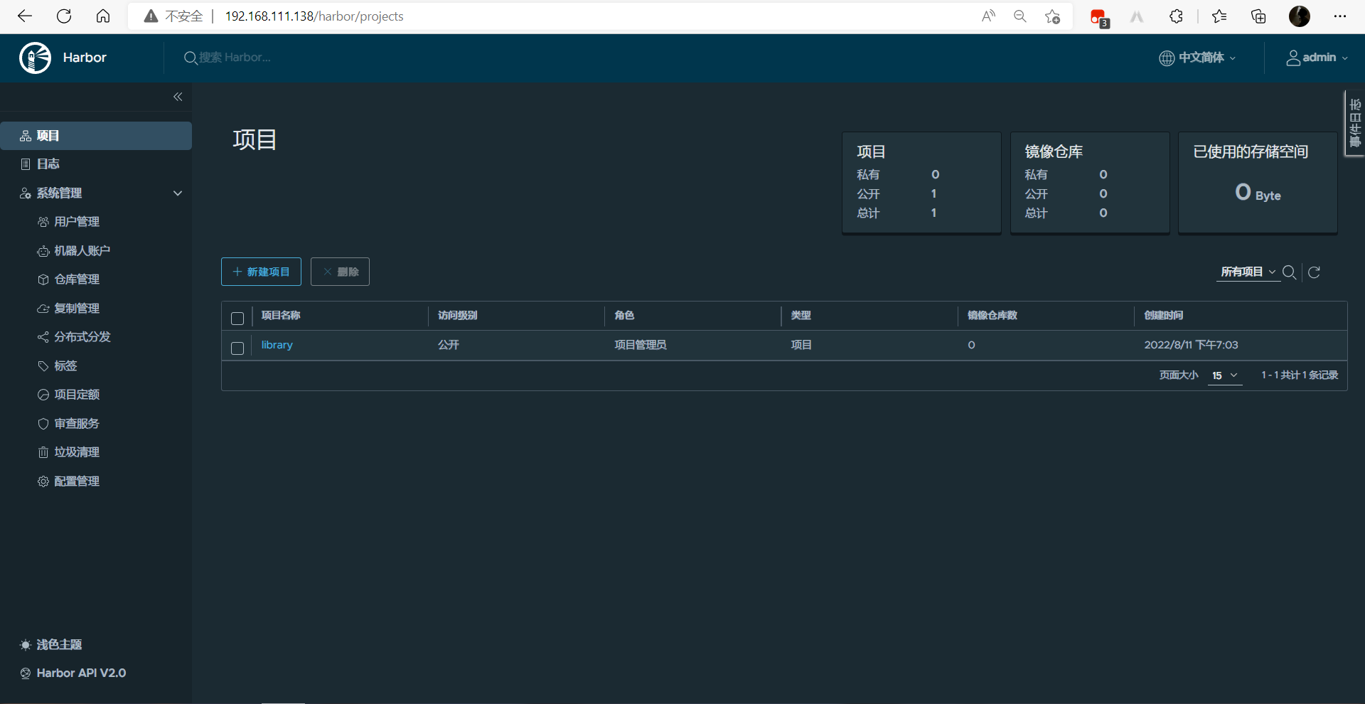Open the admin user menu
The image size is (1365, 704).
[1317, 58]
